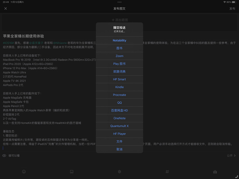Save to 文件 Files app
239x179 pixels.
(x=119, y=142)
